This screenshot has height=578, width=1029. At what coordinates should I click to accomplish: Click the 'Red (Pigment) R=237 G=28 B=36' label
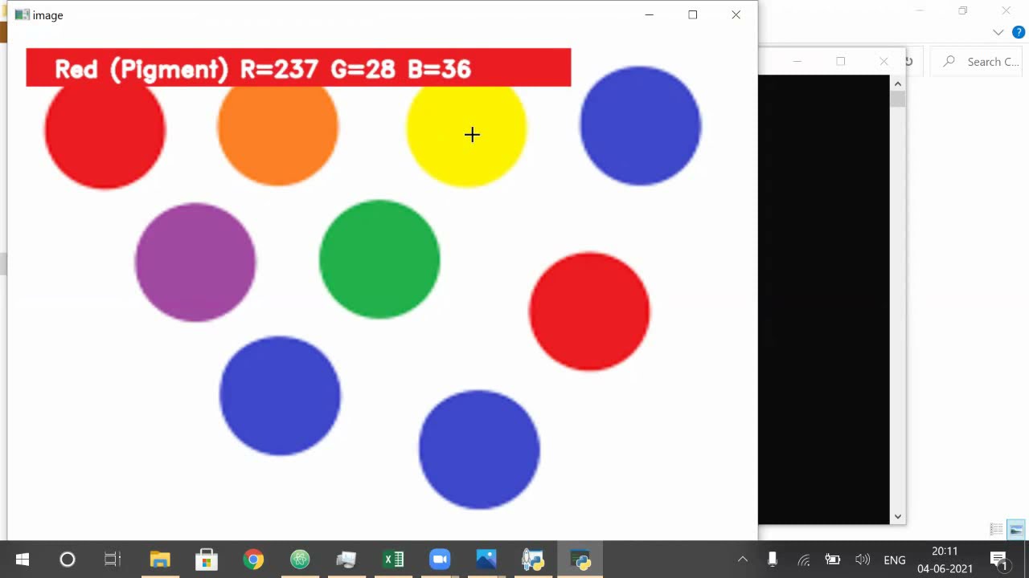click(x=298, y=67)
